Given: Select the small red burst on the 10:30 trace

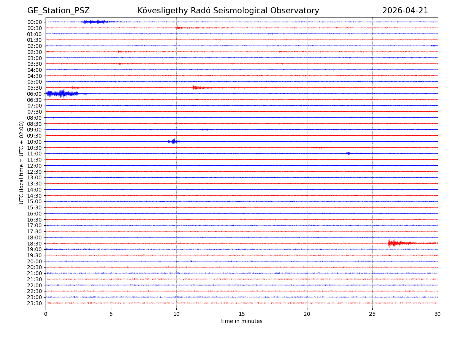Looking at the screenshot, I should click(x=317, y=147).
